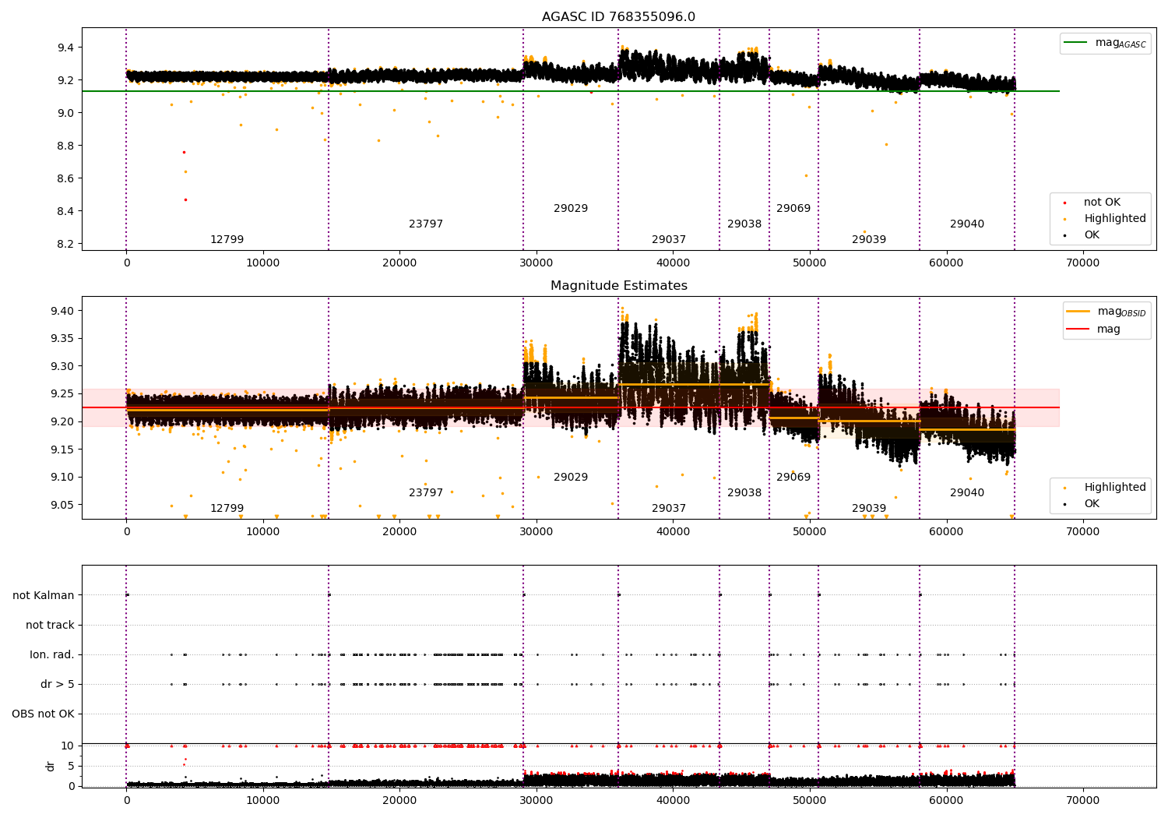Select OBSID label 29069 in the Magnitude Estimates plot
The image size is (1168, 818).
tap(793, 478)
